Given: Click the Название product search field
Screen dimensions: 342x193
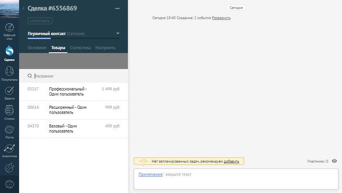Looking at the screenshot, I should pyautogui.click(x=74, y=76).
